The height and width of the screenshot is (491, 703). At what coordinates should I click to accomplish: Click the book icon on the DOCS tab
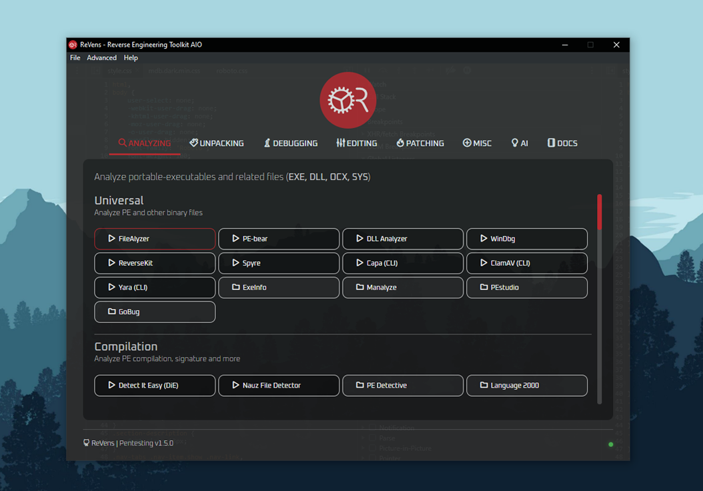click(x=551, y=143)
